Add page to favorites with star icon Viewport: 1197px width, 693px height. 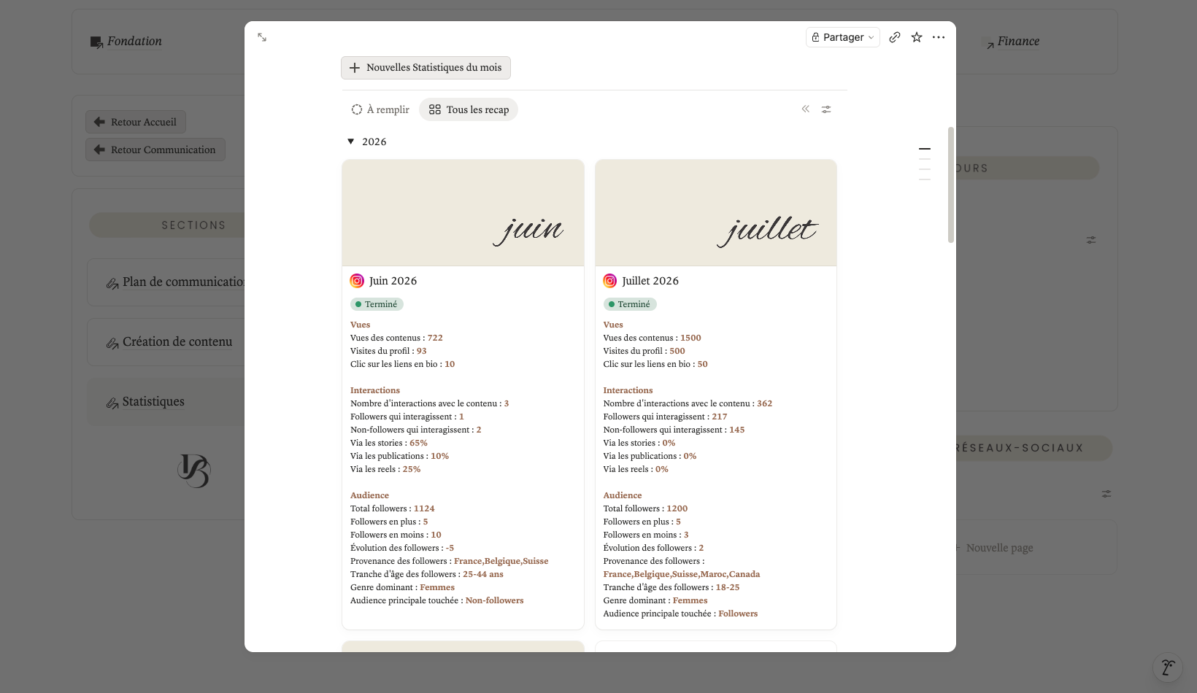coord(917,37)
